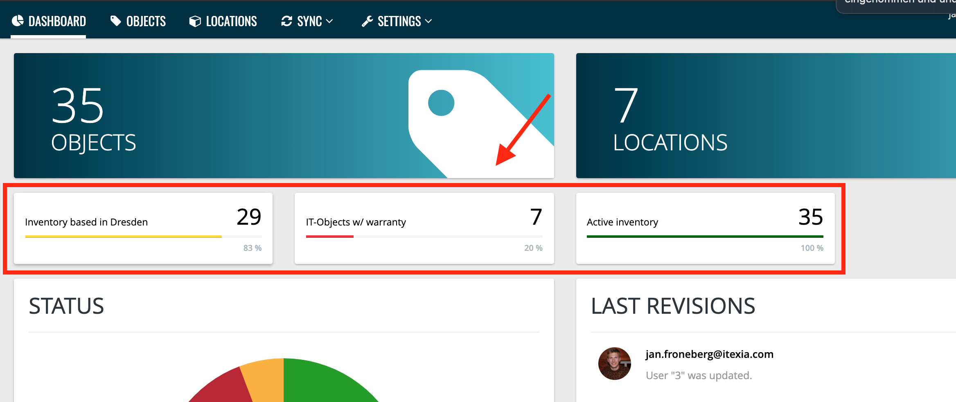Open the Settings menu label

coord(399,21)
